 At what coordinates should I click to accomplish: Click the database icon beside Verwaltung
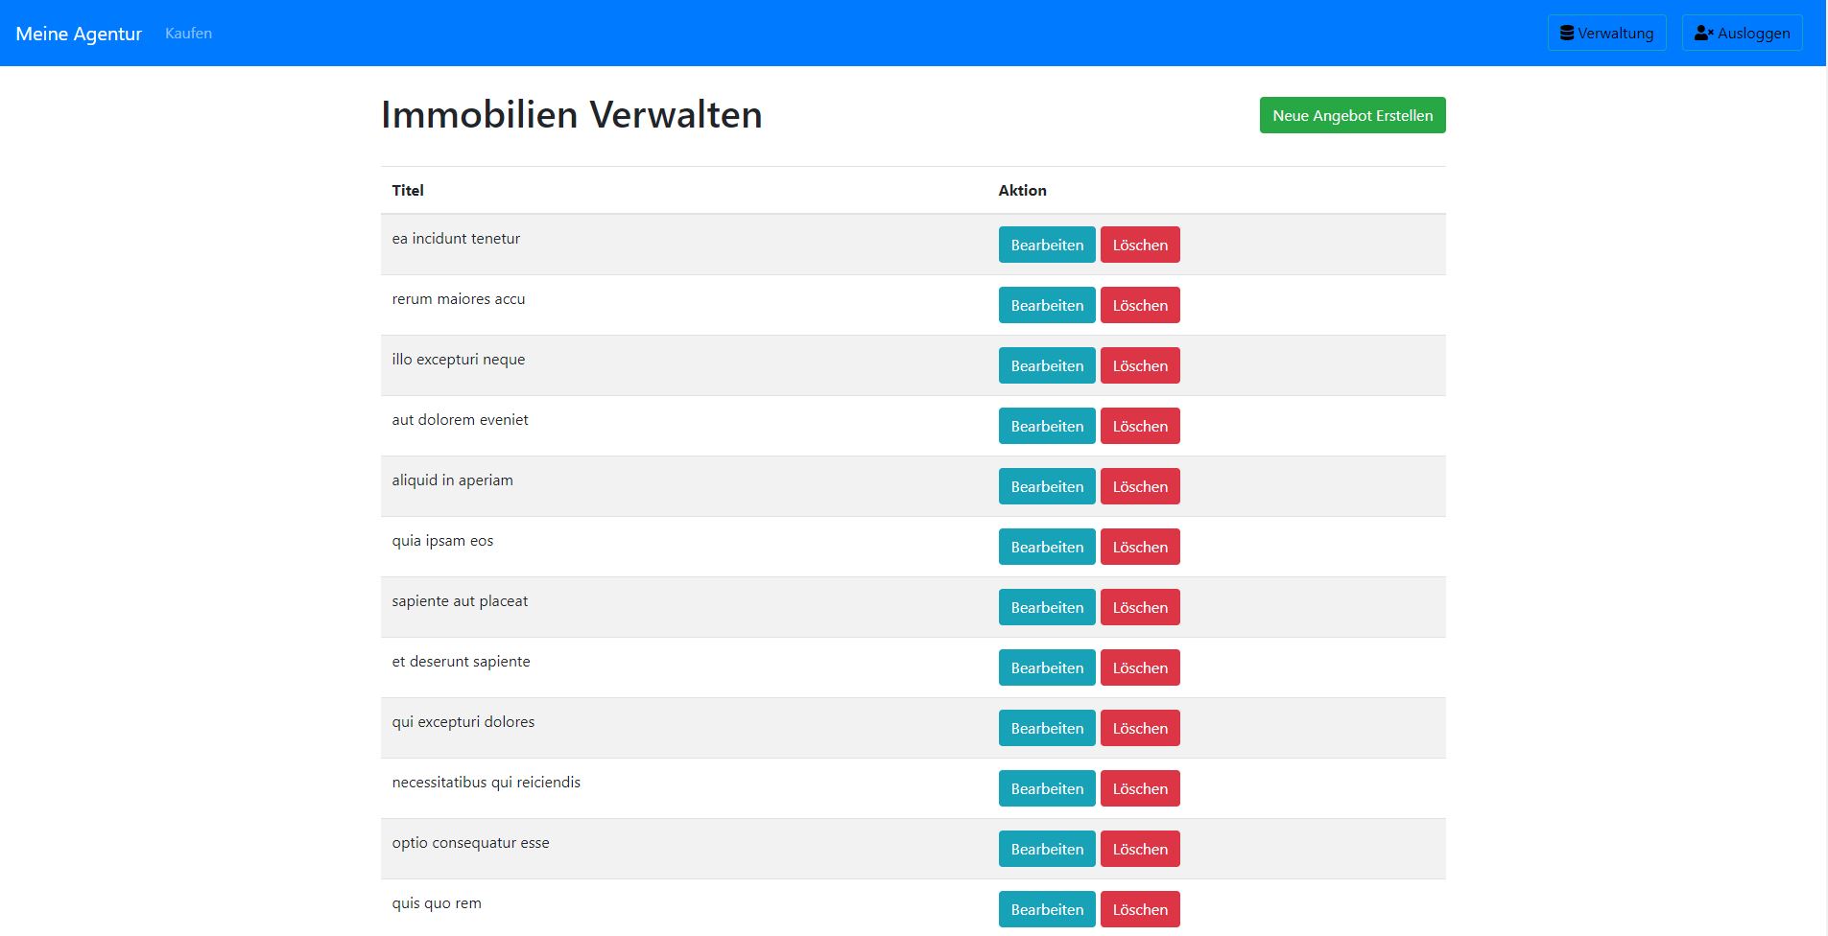click(x=1567, y=33)
